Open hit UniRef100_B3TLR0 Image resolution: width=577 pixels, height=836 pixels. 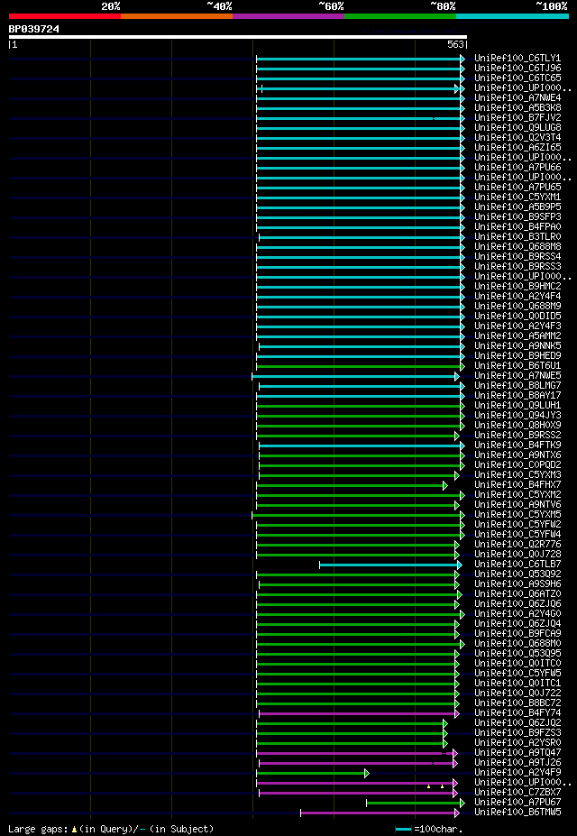[x=517, y=236]
